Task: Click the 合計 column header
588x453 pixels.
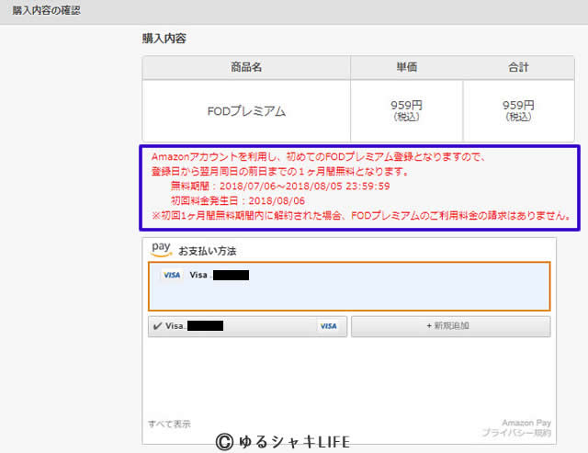Action: (x=518, y=67)
